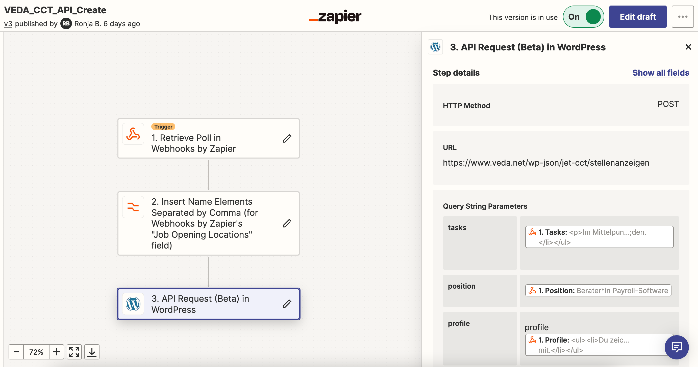Select step 3 API Request in WordPress card
The height and width of the screenshot is (367, 698).
pos(208,304)
